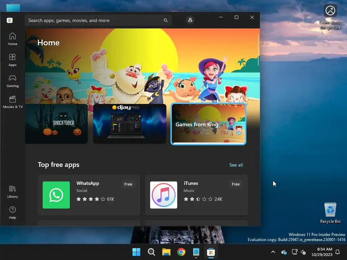This screenshot has width=347, height=260.
Task: Expand the hidden system tray icons chevron
Action: point(273,252)
